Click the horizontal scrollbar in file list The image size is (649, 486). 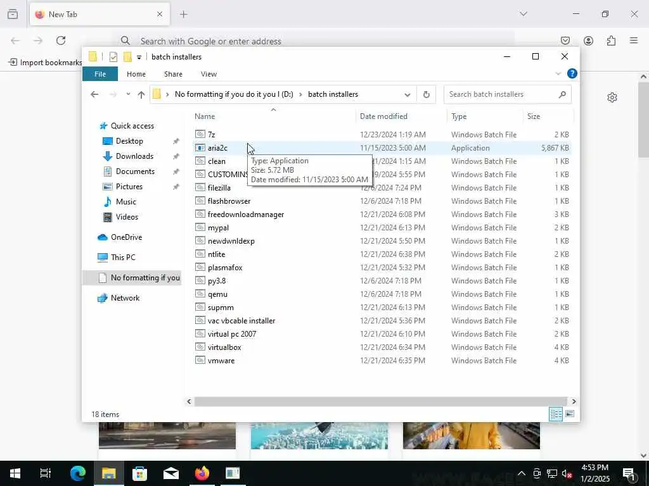point(380,401)
